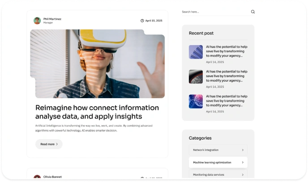This screenshot has height=182, width=308.
Task: Click the Phil Martinez author name
Action: click(52, 19)
